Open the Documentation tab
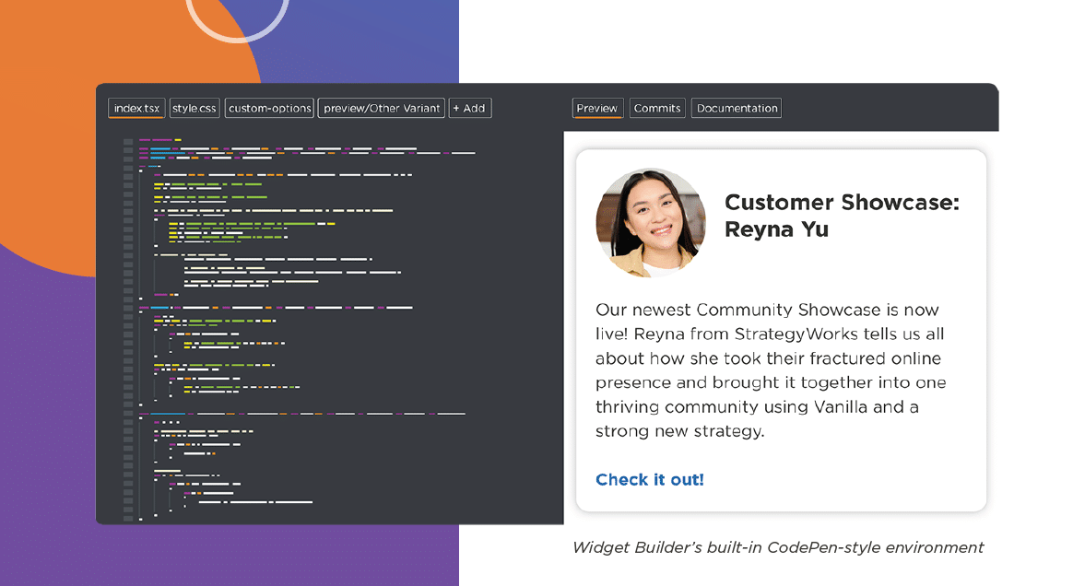 (737, 109)
